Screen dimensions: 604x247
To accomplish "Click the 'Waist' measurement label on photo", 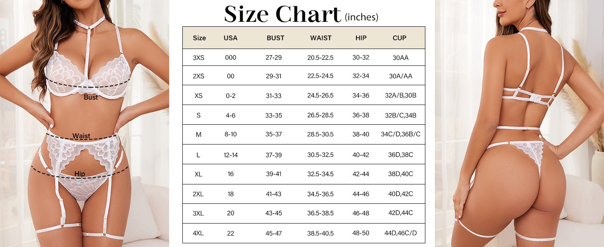I will click(81, 136).
